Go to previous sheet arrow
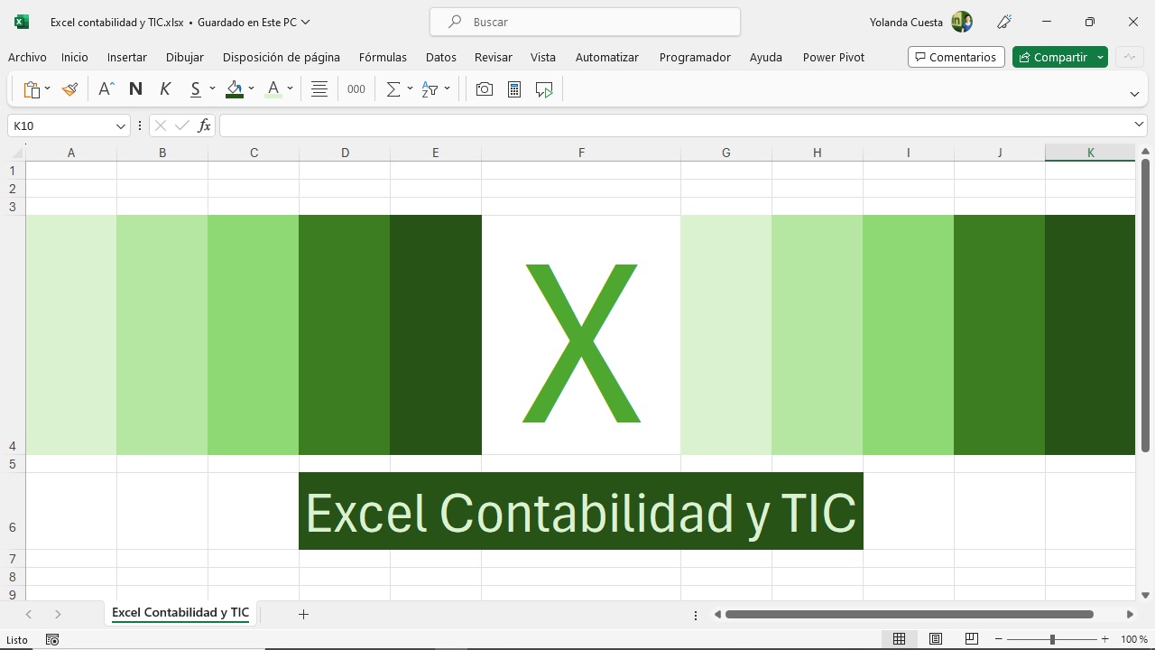This screenshot has height=650, width=1155. [29, 614]
